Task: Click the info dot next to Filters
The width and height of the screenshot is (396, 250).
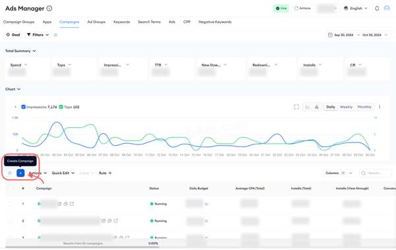Action: 55,35
